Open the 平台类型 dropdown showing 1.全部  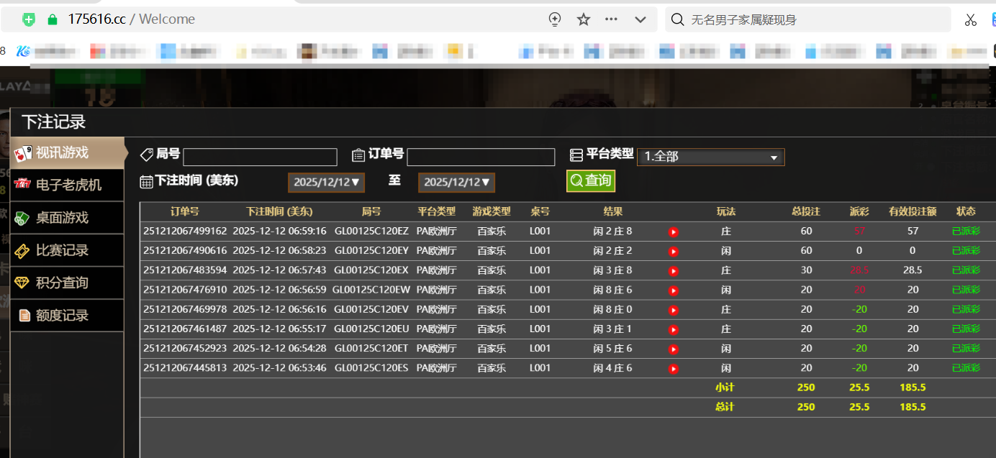710,157
